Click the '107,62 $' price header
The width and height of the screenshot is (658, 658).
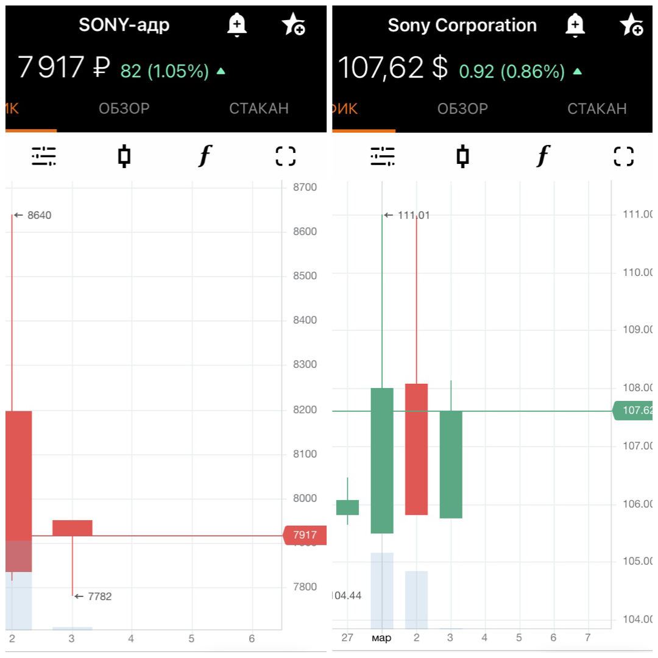[x=393, y=68]
